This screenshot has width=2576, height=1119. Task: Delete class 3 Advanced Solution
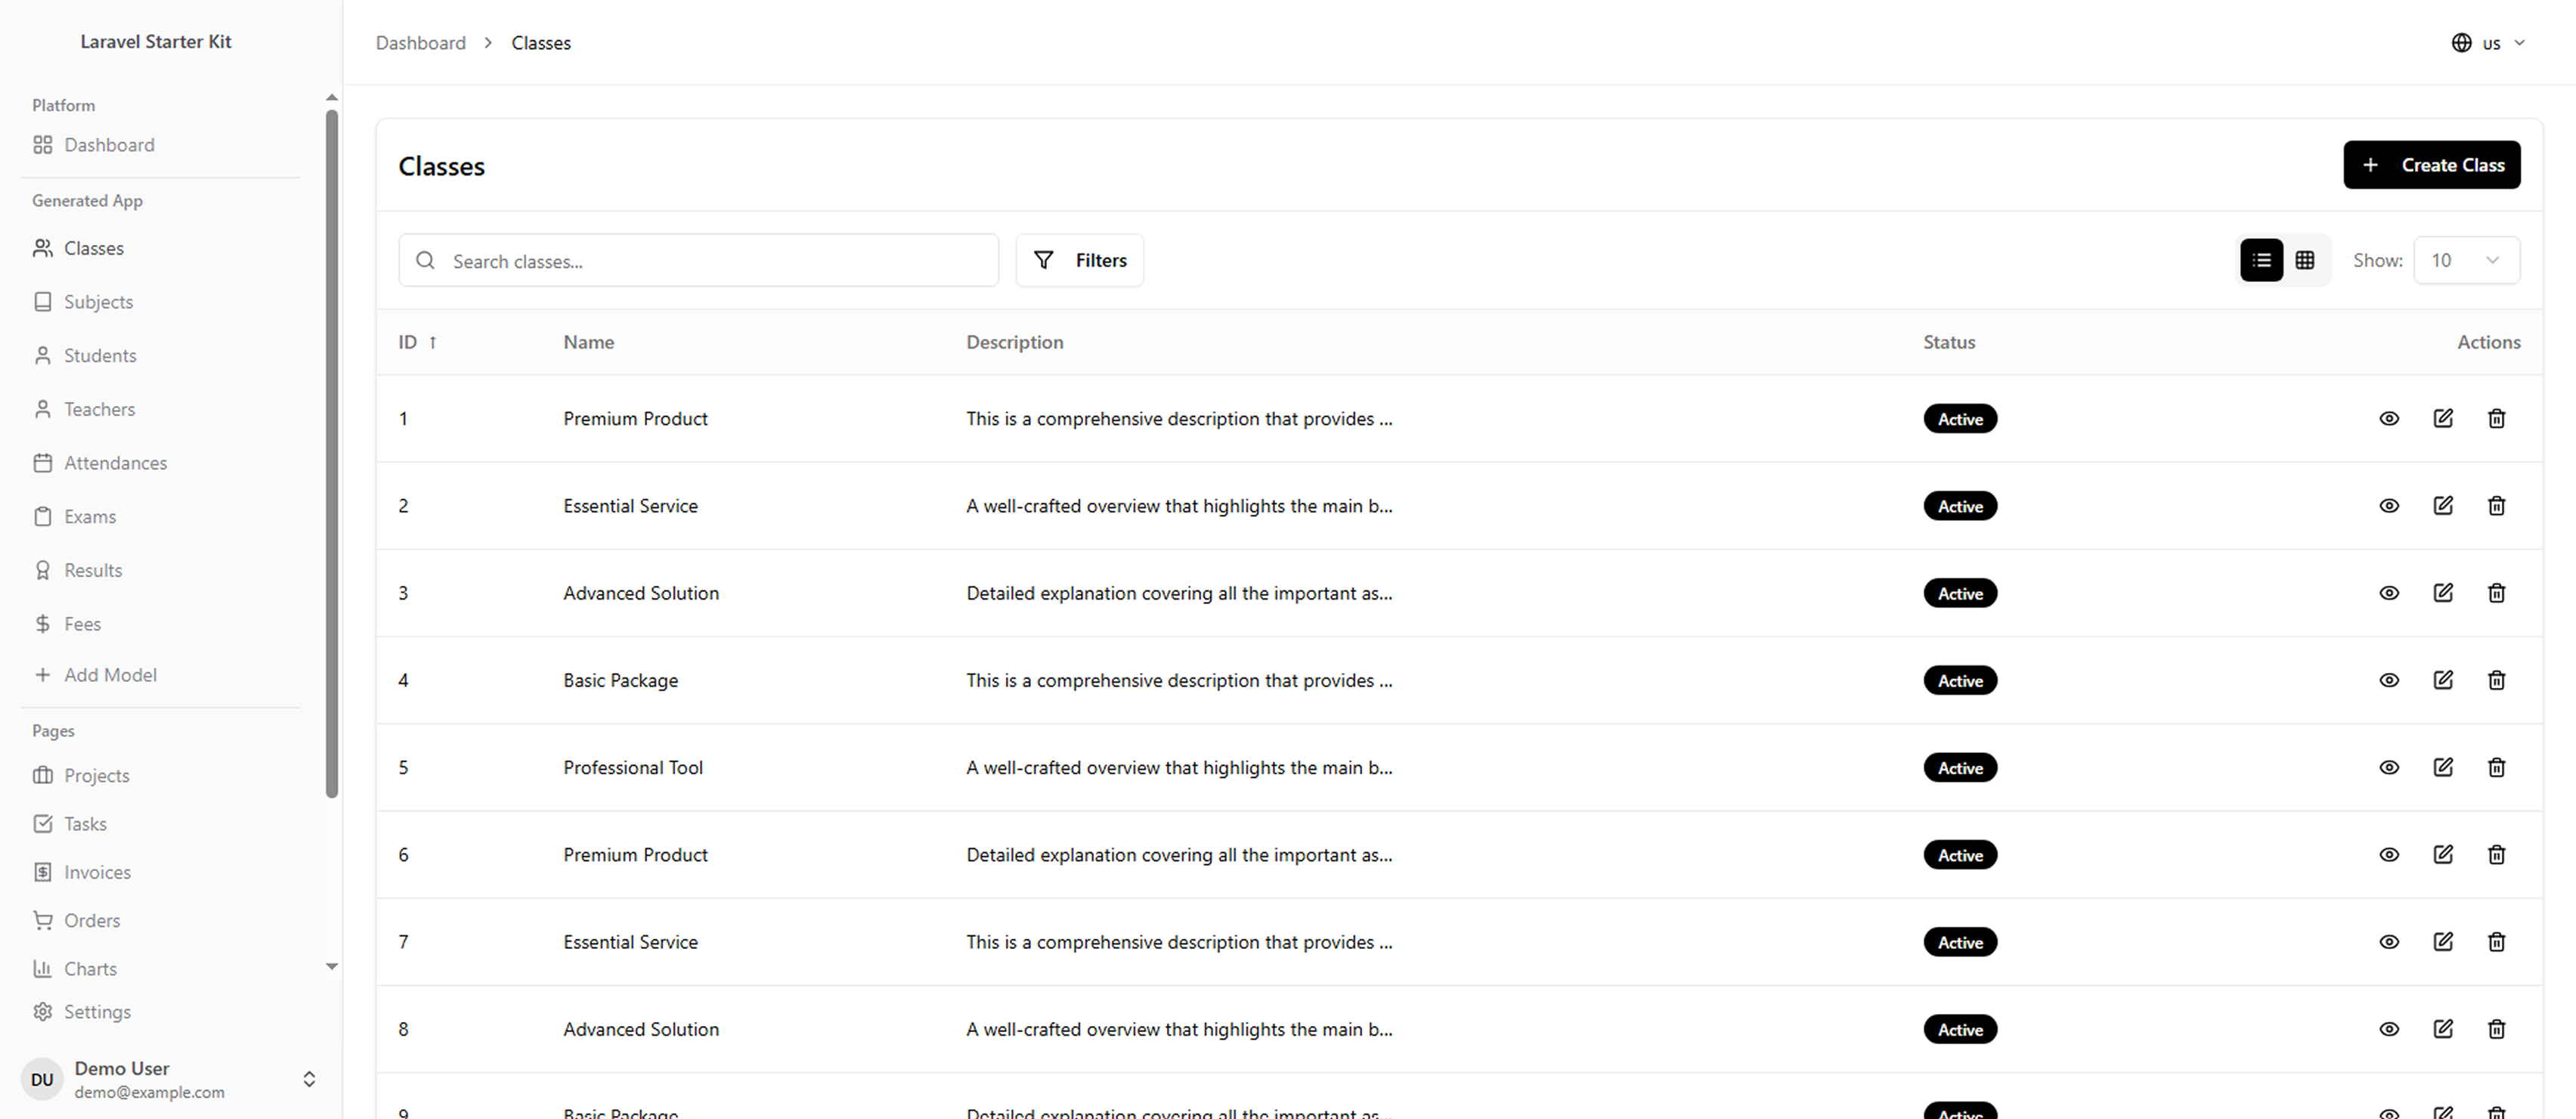pos(2497,592)
